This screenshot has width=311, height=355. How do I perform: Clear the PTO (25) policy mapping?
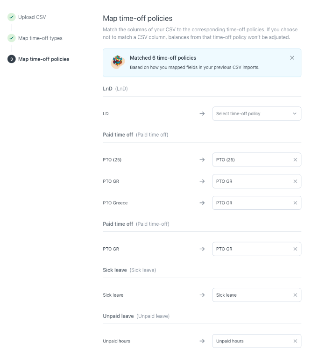[295, 160]
